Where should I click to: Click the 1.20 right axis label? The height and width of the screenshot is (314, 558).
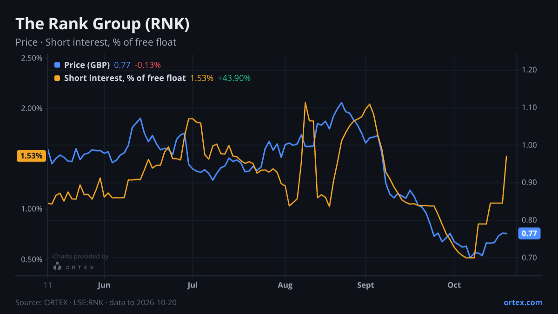click(530, 70)
